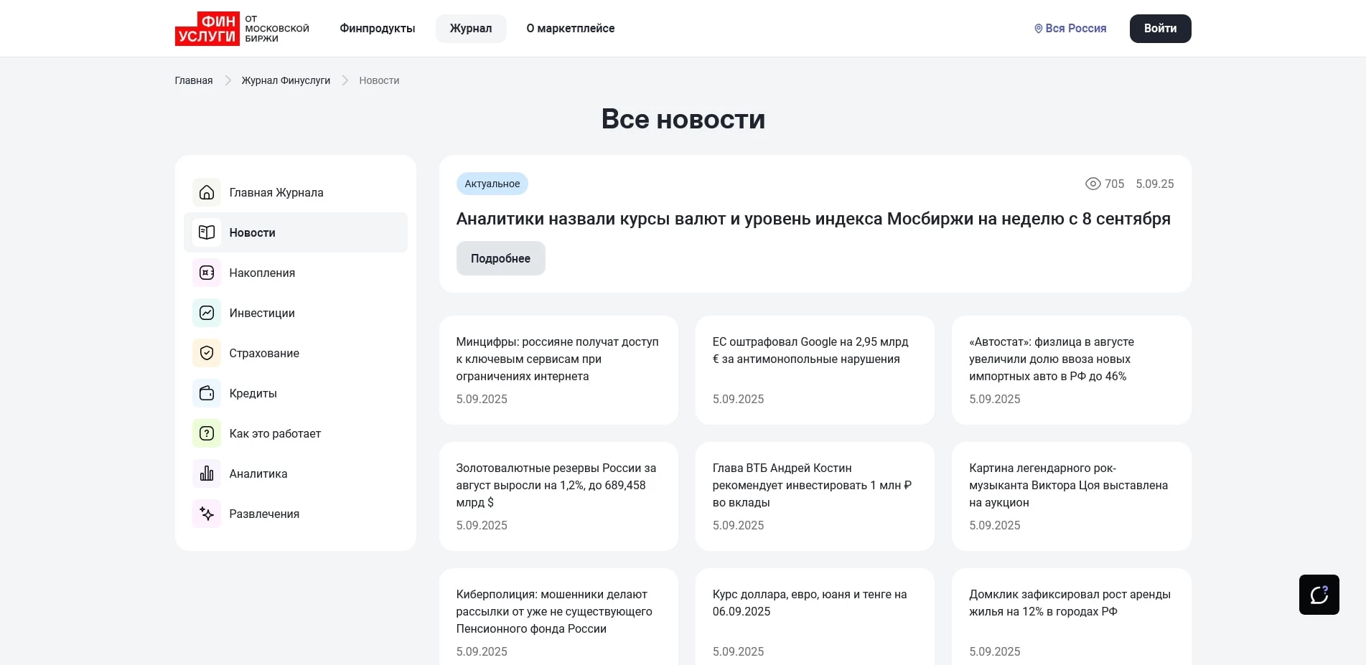Click the Кредиты wallet icon
This screenshot has width=1366, height=665.
206,393
